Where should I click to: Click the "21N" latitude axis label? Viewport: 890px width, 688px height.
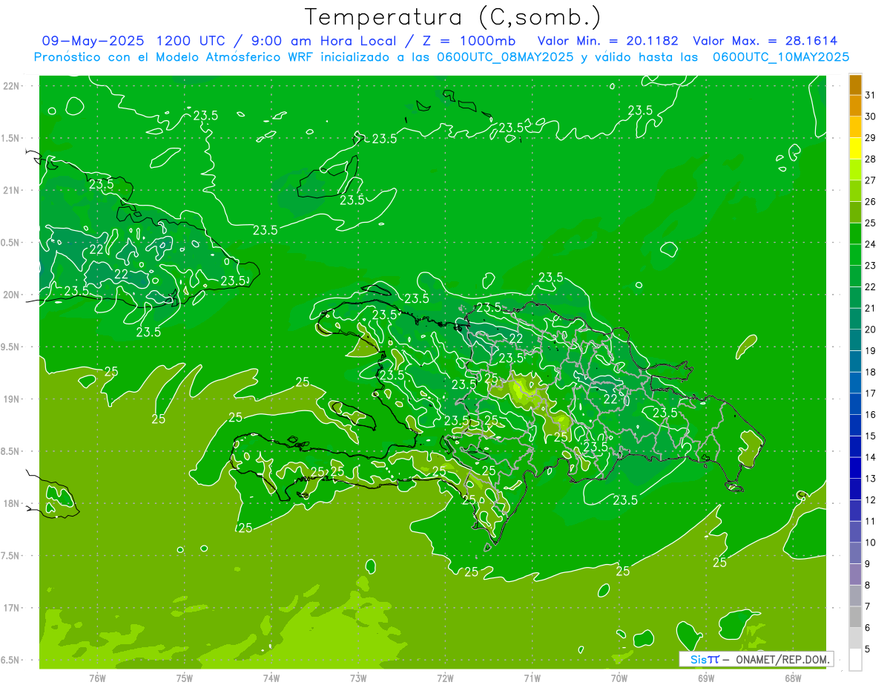point(13,190)
